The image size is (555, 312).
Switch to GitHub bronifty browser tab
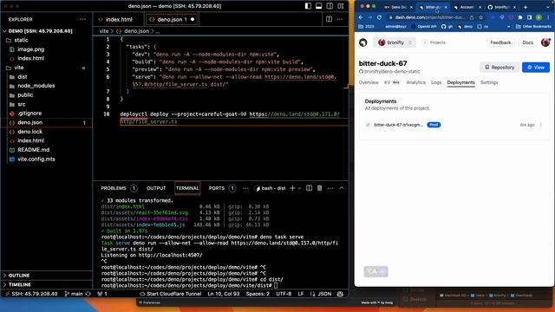[x=501, y=7]
